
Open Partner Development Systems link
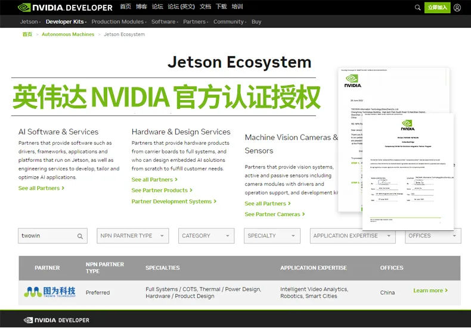pos(173,201)
